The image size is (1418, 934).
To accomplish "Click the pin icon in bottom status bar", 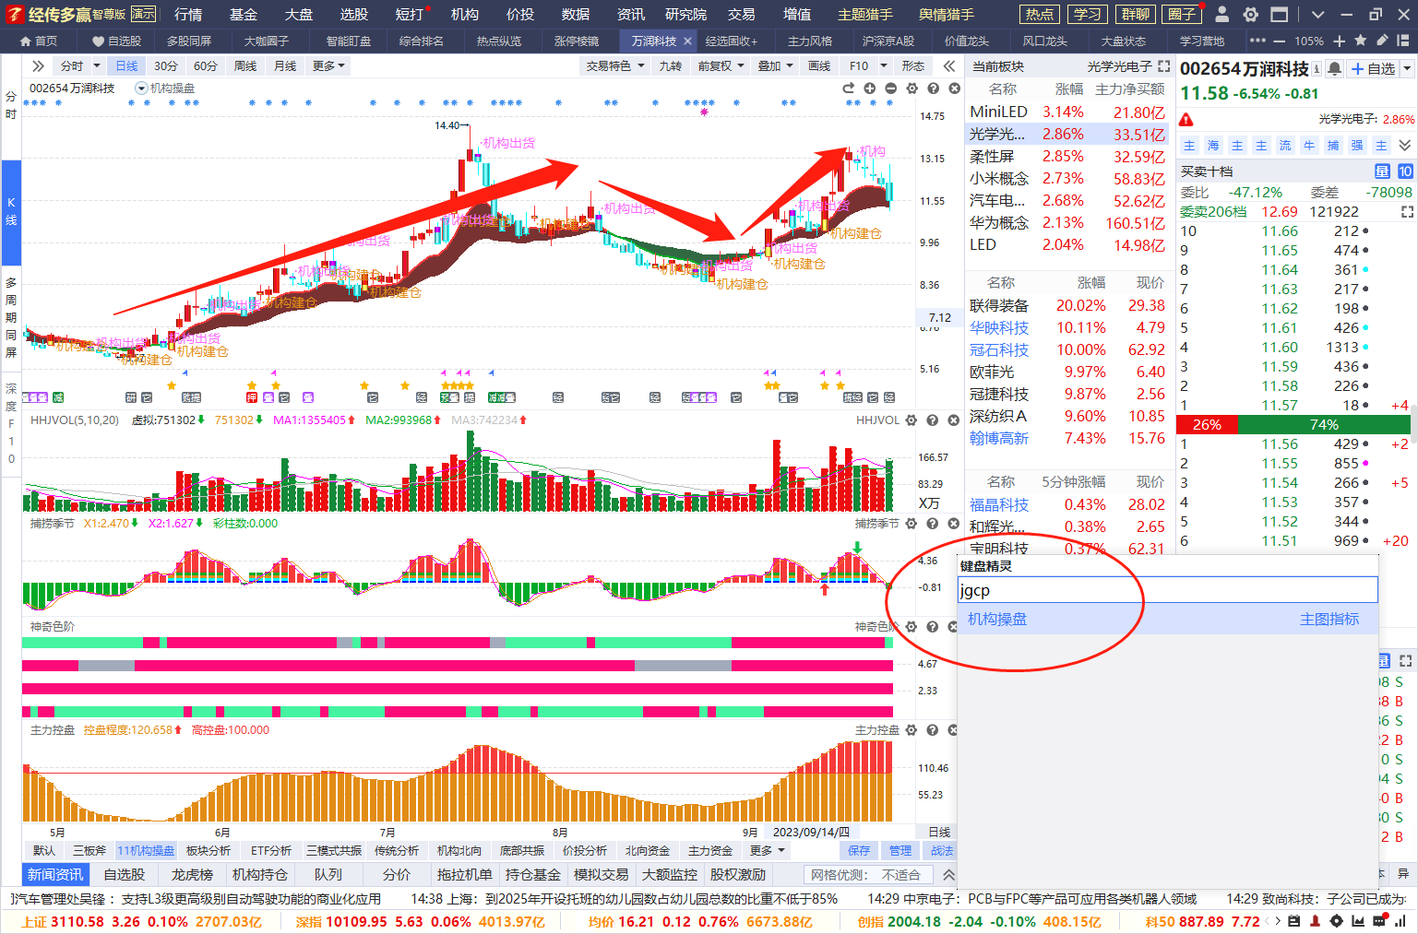I will click(1315, 921).
